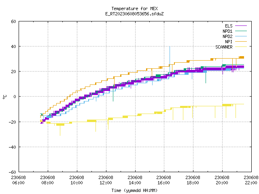Screen dimensions: 259x194
Task: Click the NPD2 spike peak reaching 40 degrees
Action: tap(170, 47)
